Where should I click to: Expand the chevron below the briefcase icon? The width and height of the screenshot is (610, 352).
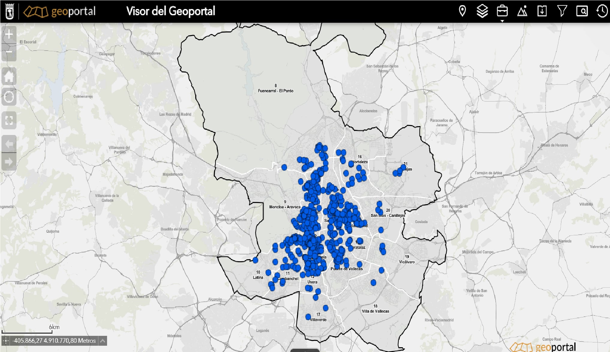point(502,21)
